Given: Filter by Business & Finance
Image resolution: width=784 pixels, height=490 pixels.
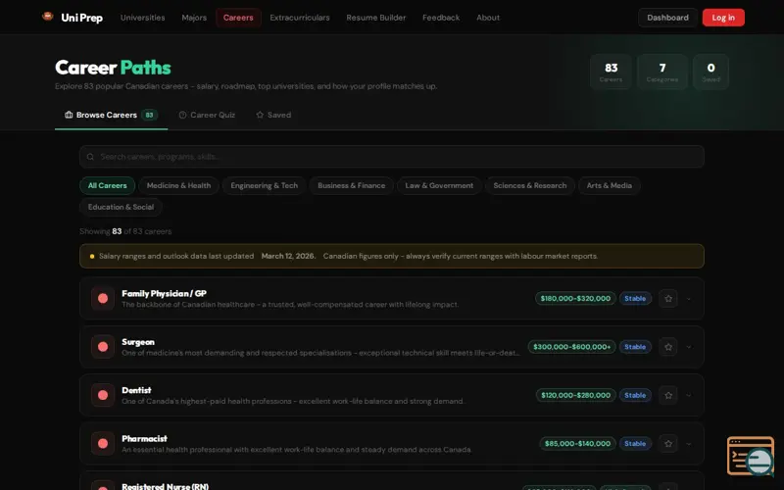Looking at the screenshot, I should click(x=351, y=185).
